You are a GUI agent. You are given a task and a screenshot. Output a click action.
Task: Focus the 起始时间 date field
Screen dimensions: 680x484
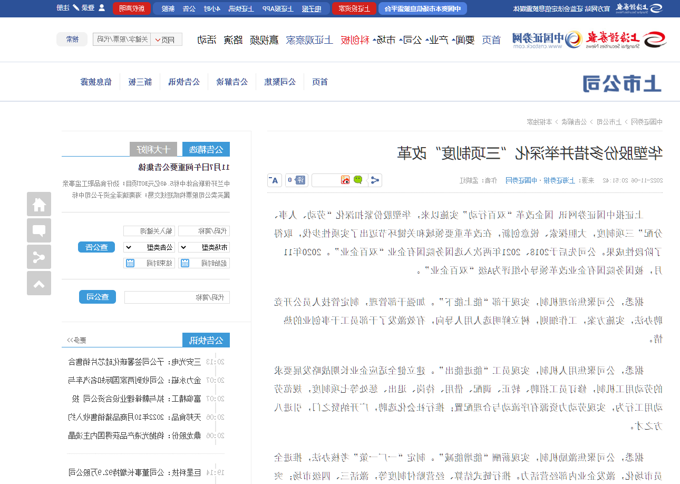point(205,263)
